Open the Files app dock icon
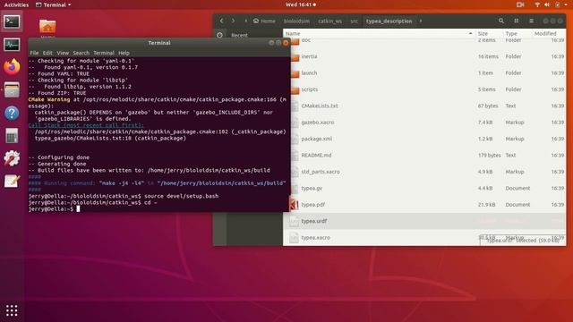 pyautogui.click(x=12, y=89)
